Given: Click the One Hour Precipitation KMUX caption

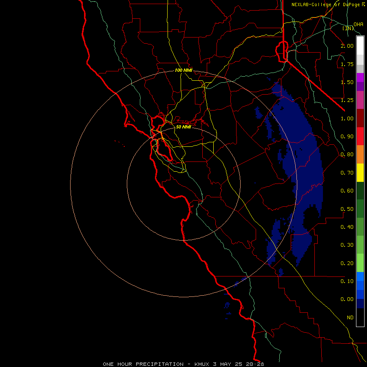Looking at the screenshot, I should (183, 364).
